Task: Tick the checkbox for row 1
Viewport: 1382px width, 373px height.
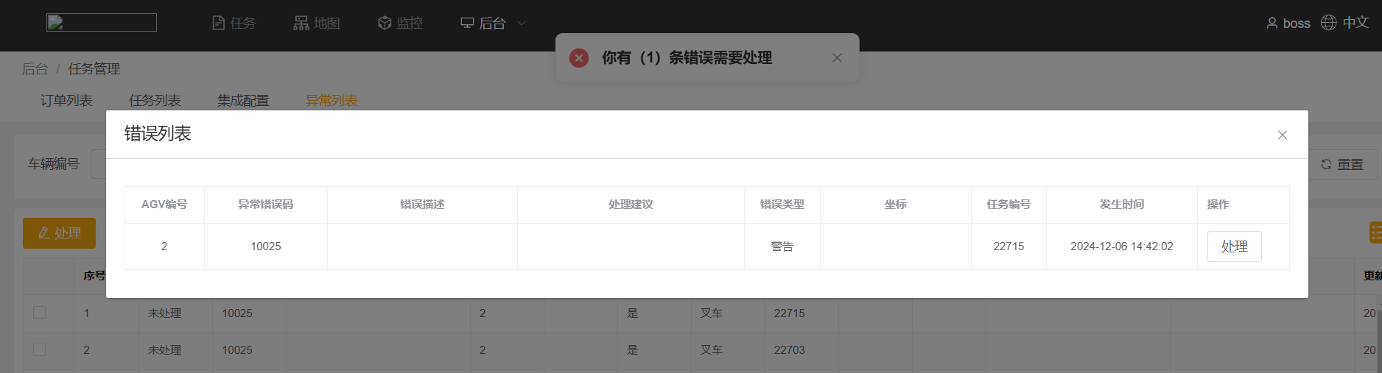Action: [x=40, y=313]
